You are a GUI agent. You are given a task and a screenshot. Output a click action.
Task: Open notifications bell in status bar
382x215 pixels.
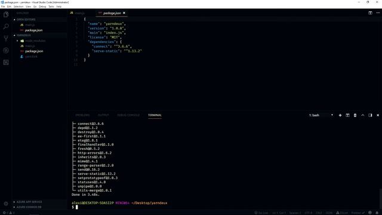coord(377,213)
